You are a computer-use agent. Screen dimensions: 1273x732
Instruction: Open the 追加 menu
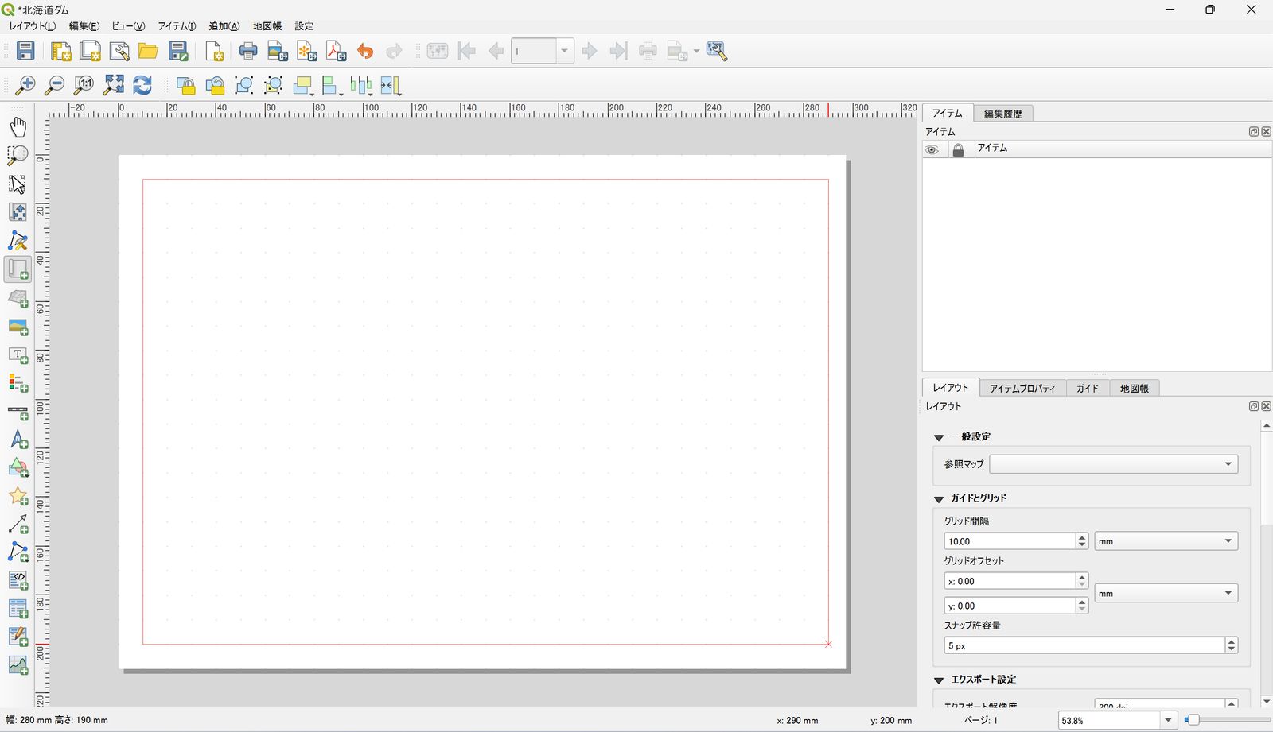pyautogui.click(x=224, y=26)
